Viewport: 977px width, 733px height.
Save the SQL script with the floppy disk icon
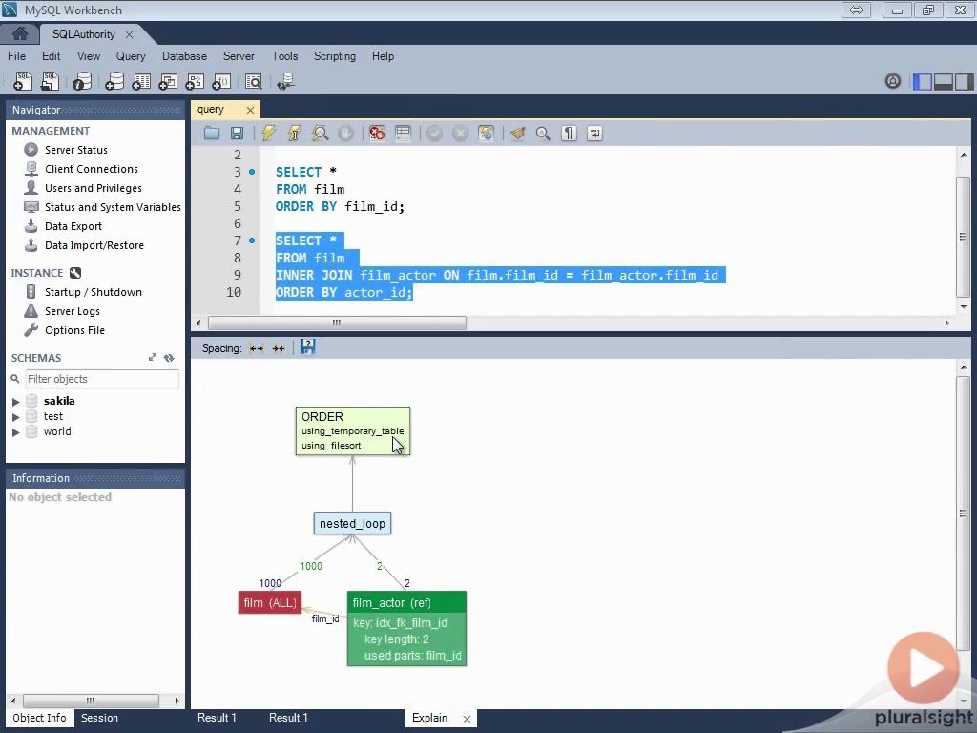[x=238, y=134]
